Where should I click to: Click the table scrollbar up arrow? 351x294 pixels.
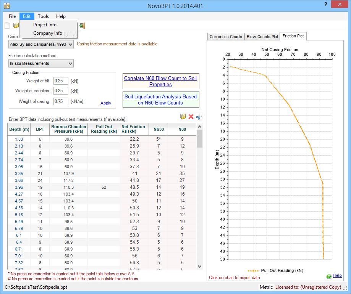(x=200, y=127)
